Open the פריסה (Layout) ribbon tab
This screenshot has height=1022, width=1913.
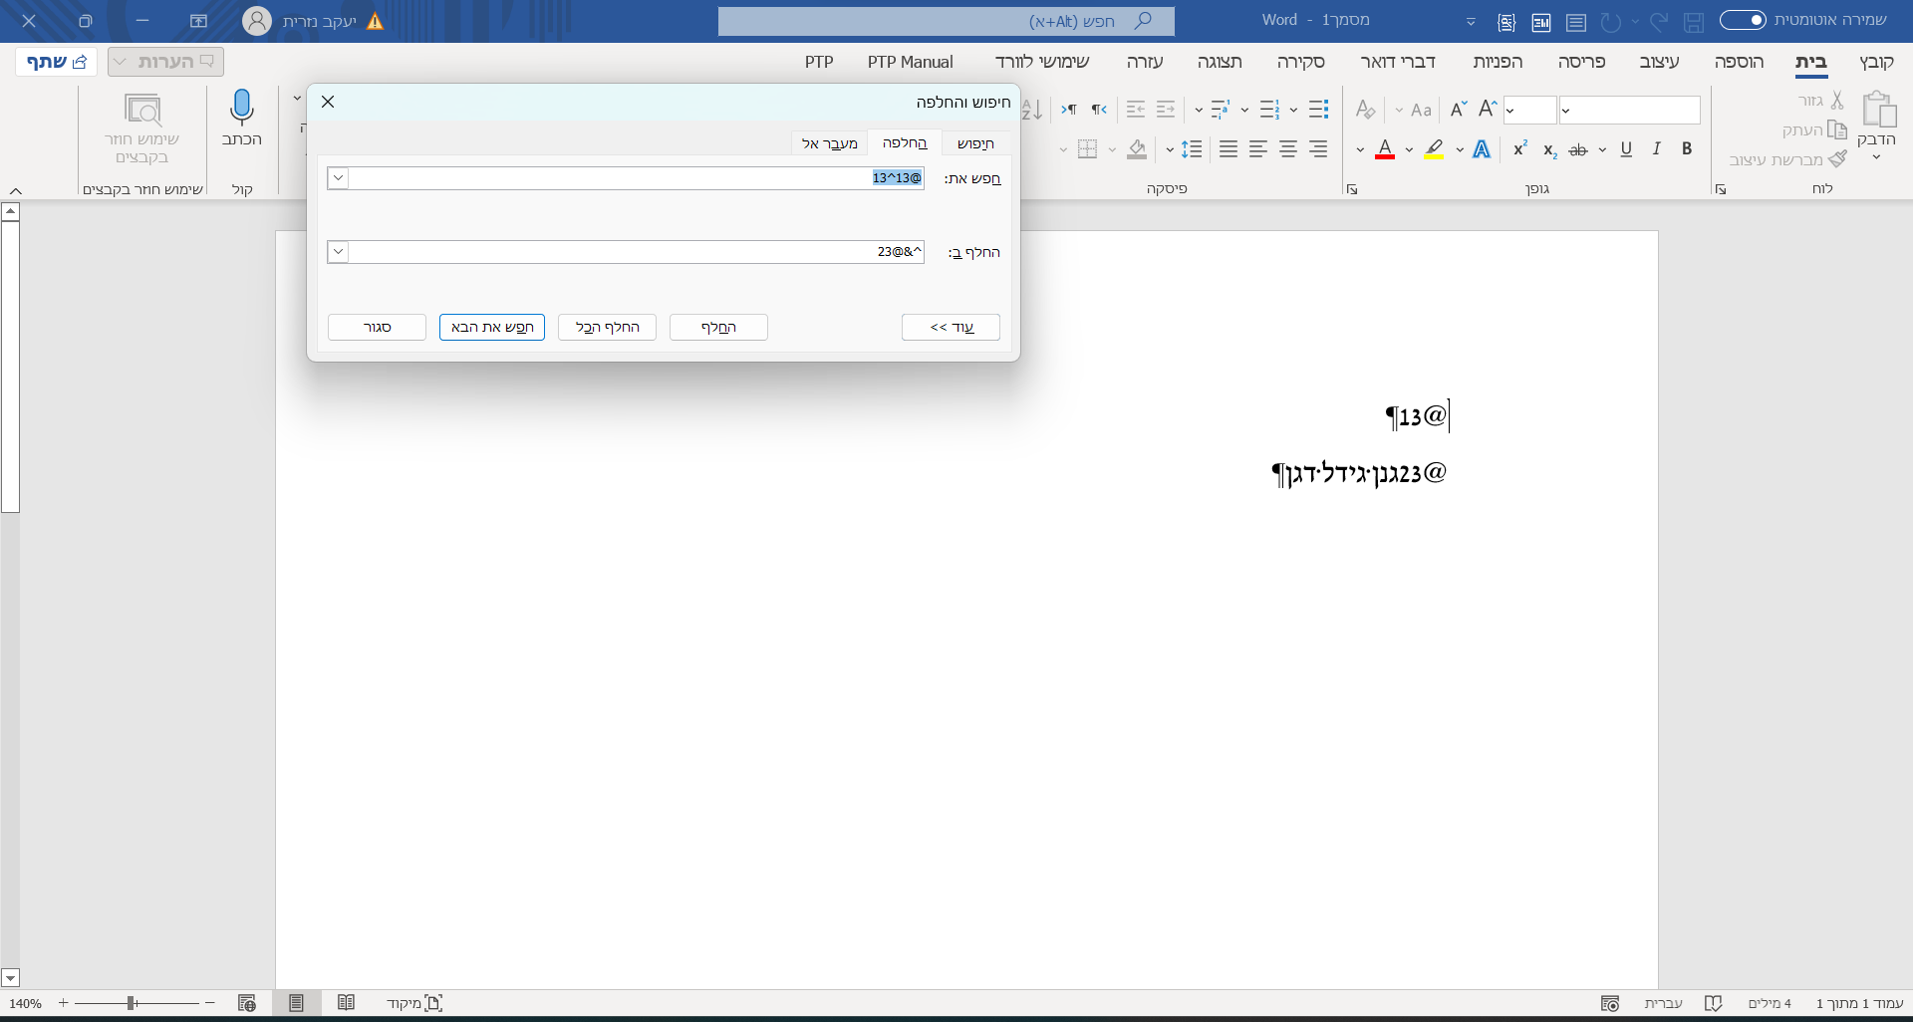[1582, 62]
